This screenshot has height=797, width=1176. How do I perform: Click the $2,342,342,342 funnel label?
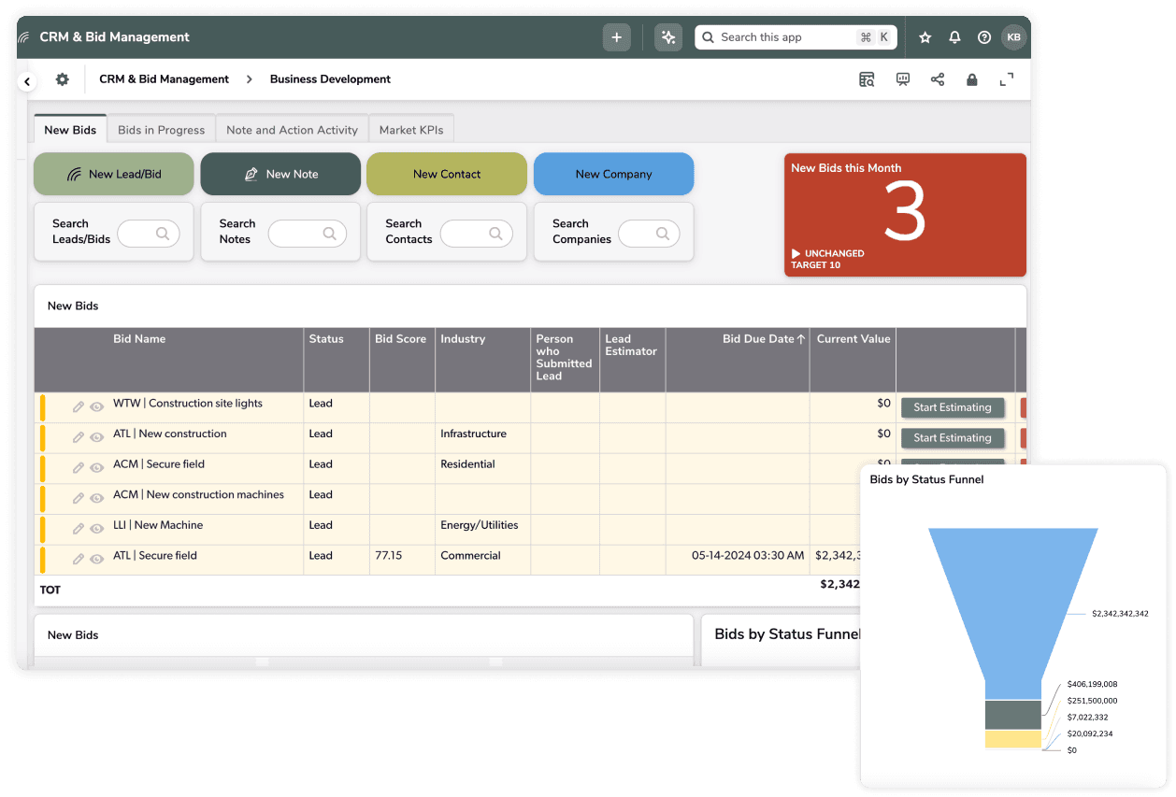[x=1120, y=614]
